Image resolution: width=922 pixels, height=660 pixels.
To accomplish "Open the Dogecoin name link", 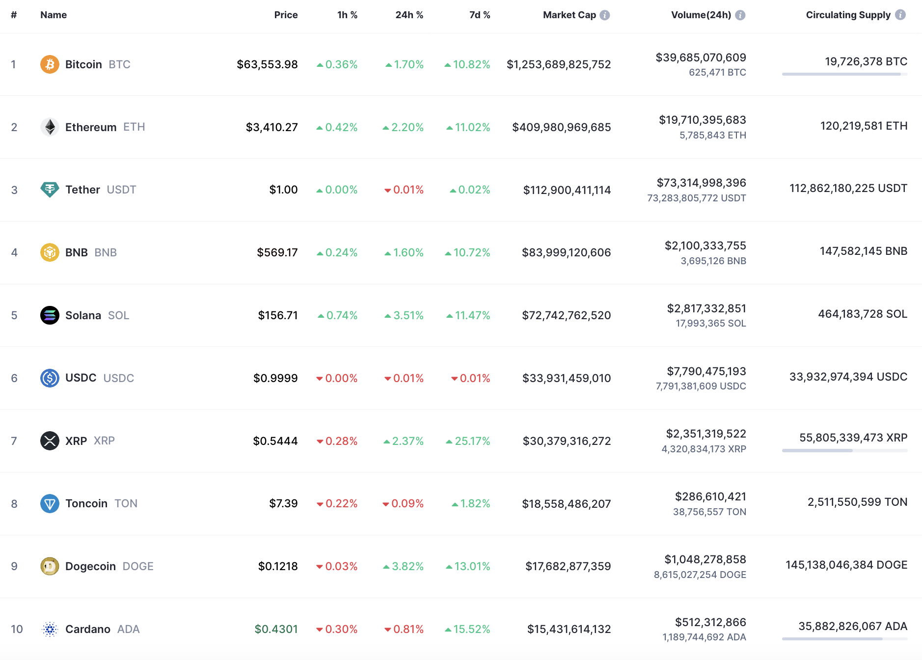I will click(x=90, y=566).
